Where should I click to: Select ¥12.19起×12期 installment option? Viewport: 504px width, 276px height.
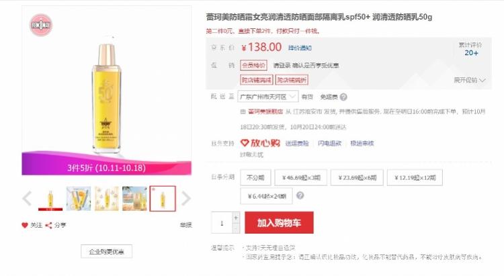[415, 177]
